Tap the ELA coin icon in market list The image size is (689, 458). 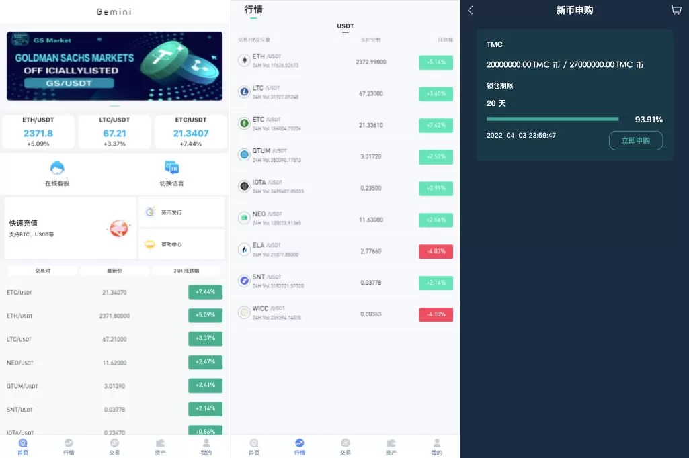(244, 249)
